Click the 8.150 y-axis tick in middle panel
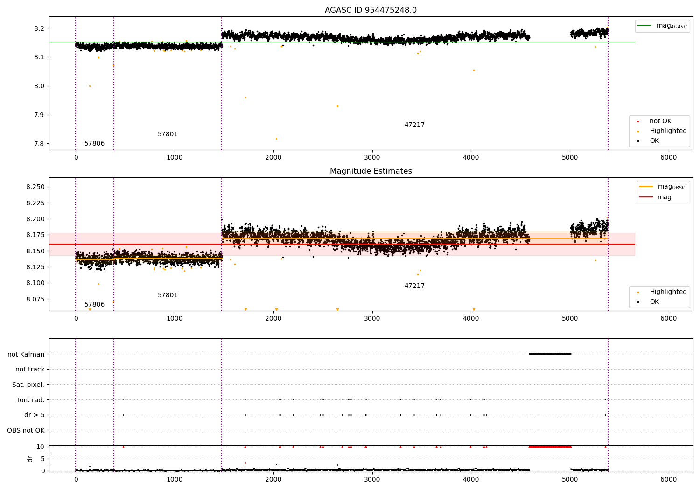This screenshot has width=700, height=490. [x=35, y=251]
